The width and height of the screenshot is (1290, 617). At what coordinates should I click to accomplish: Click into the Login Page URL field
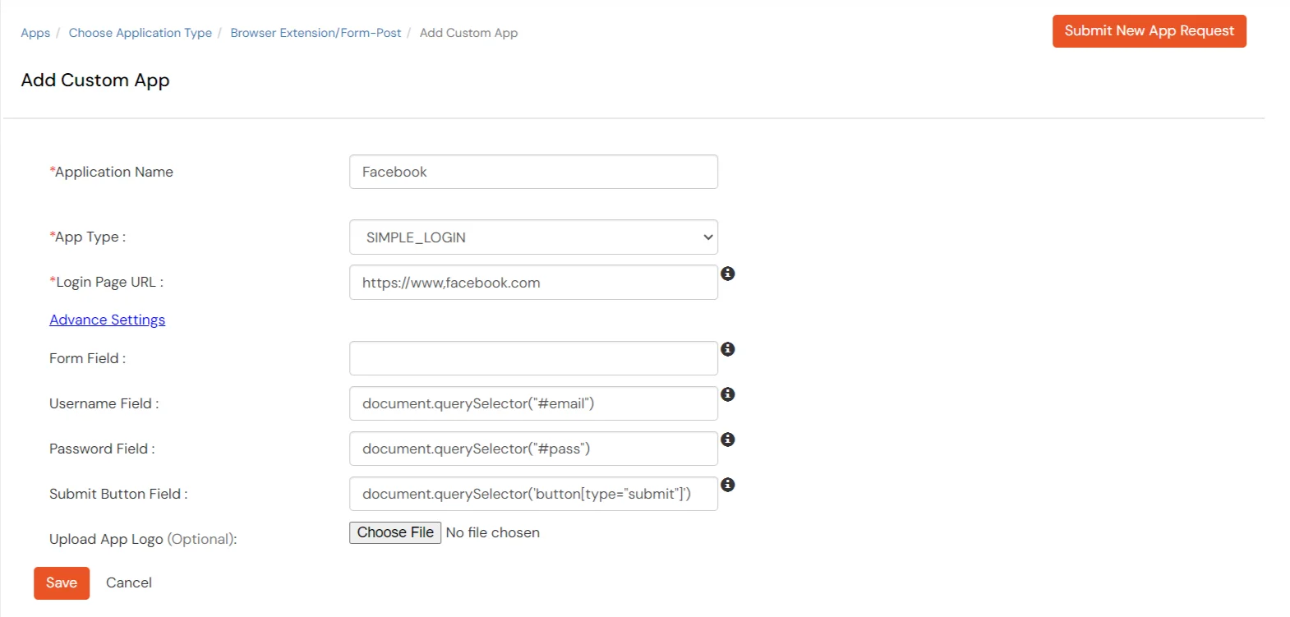(533, 283)
